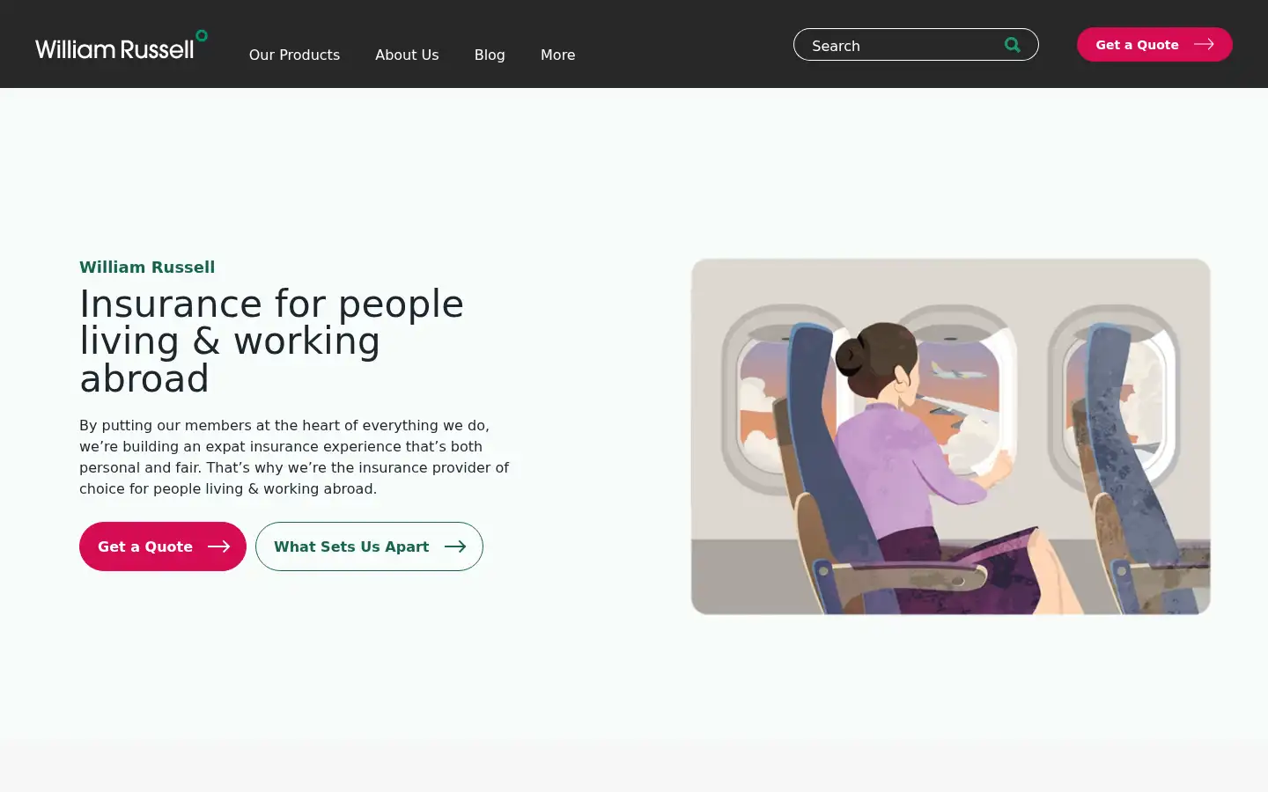Open the About Us menu

[407, 55]
